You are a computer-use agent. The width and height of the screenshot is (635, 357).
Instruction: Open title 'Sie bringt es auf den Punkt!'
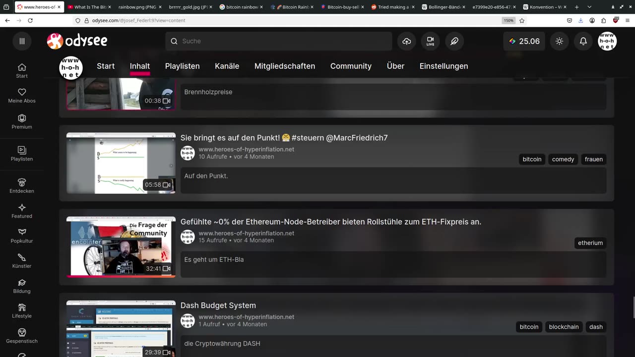(x=284, y=138)
